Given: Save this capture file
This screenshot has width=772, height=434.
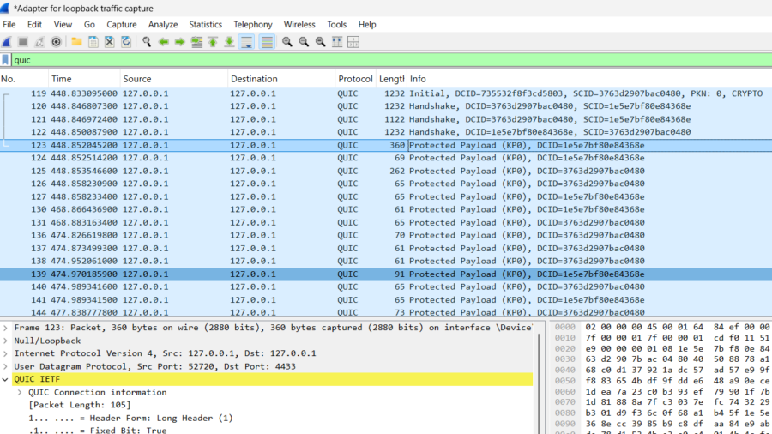Looking at the screenshot, I should click(x=93, y=42).
